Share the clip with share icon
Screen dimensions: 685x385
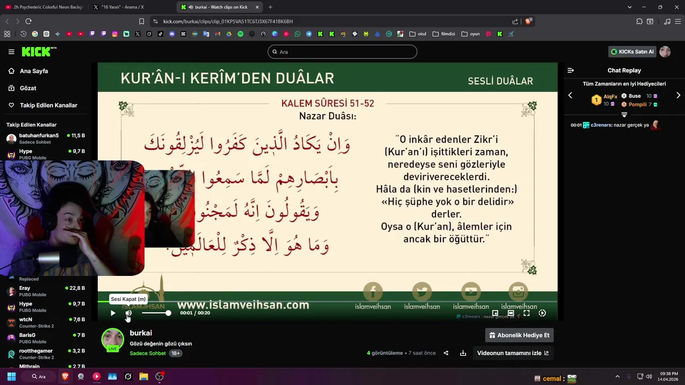pyautogui.click(x=446, y=353)
